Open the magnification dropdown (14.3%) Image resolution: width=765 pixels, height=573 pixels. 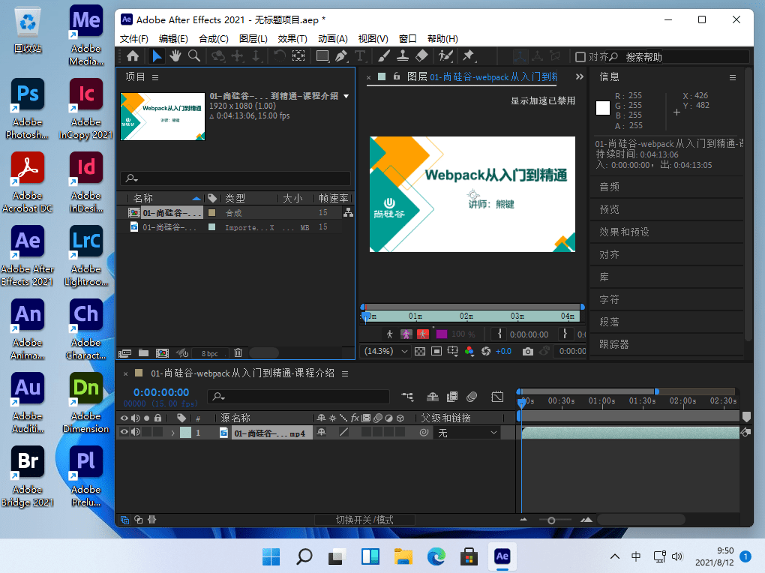click(386, 352)
